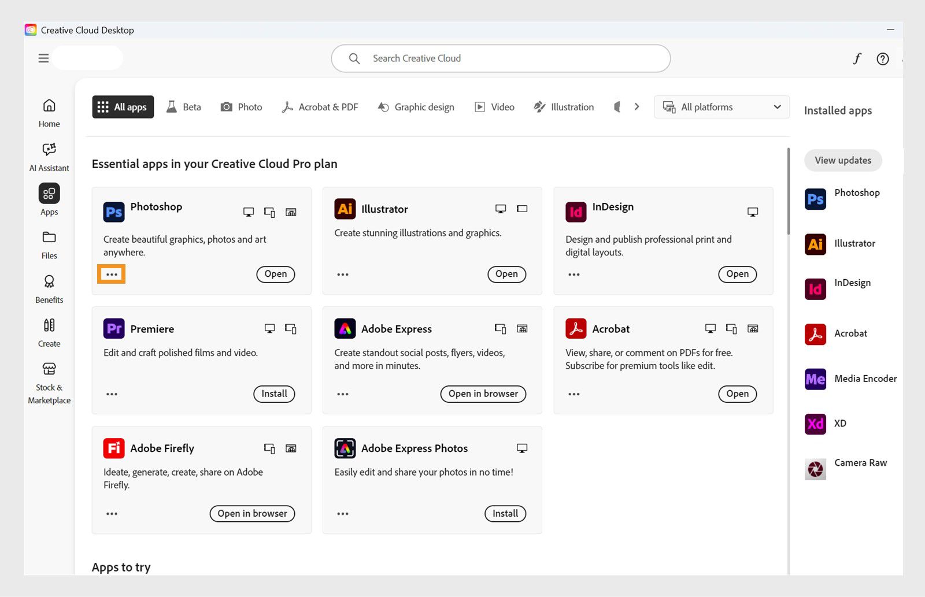This screenshot has height=597, width=925.
Task: Open Photoshop with its Open button
Action: 276,274
